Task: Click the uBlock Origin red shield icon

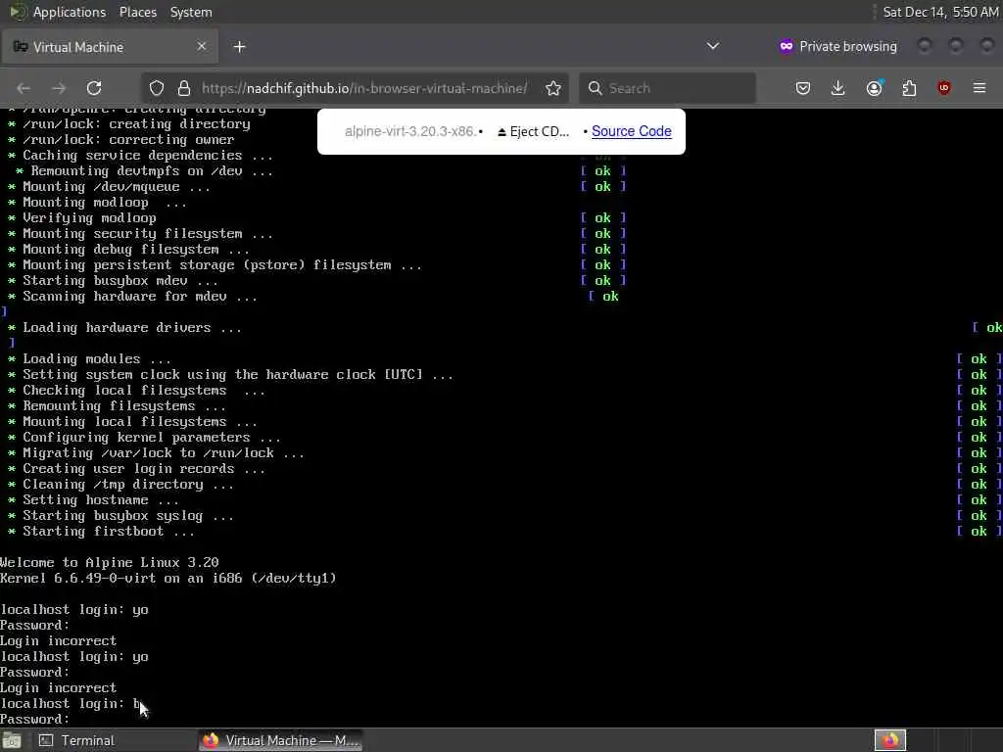Action: point(944,88)
